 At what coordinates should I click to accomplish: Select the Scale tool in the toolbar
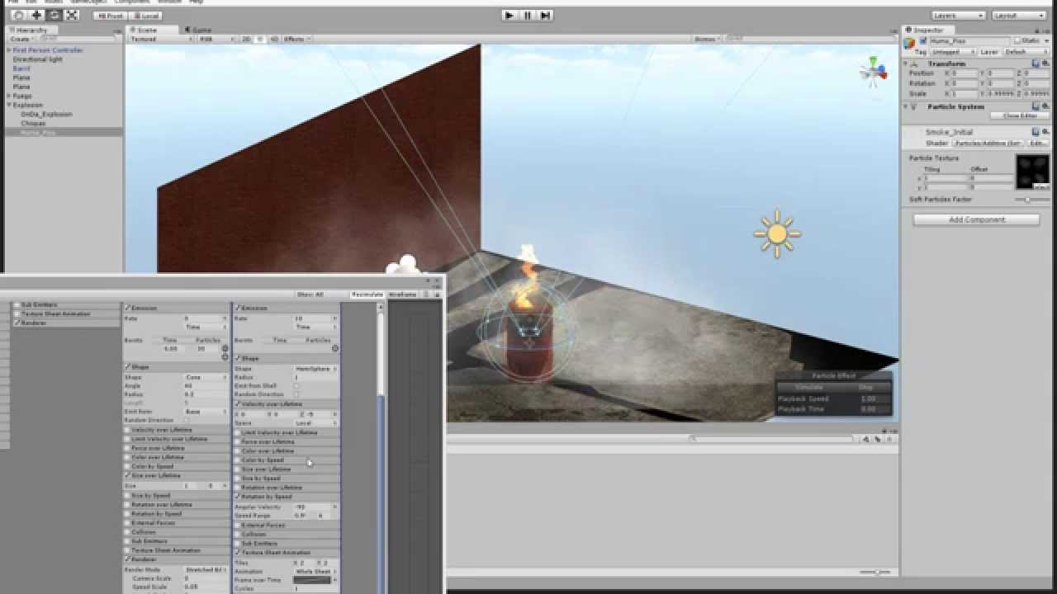pos(72,15)
